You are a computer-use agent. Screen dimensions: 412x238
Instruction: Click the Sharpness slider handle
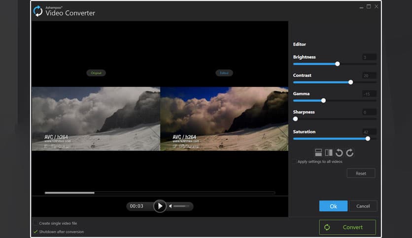pyautogui.click(x=295, y=119)
